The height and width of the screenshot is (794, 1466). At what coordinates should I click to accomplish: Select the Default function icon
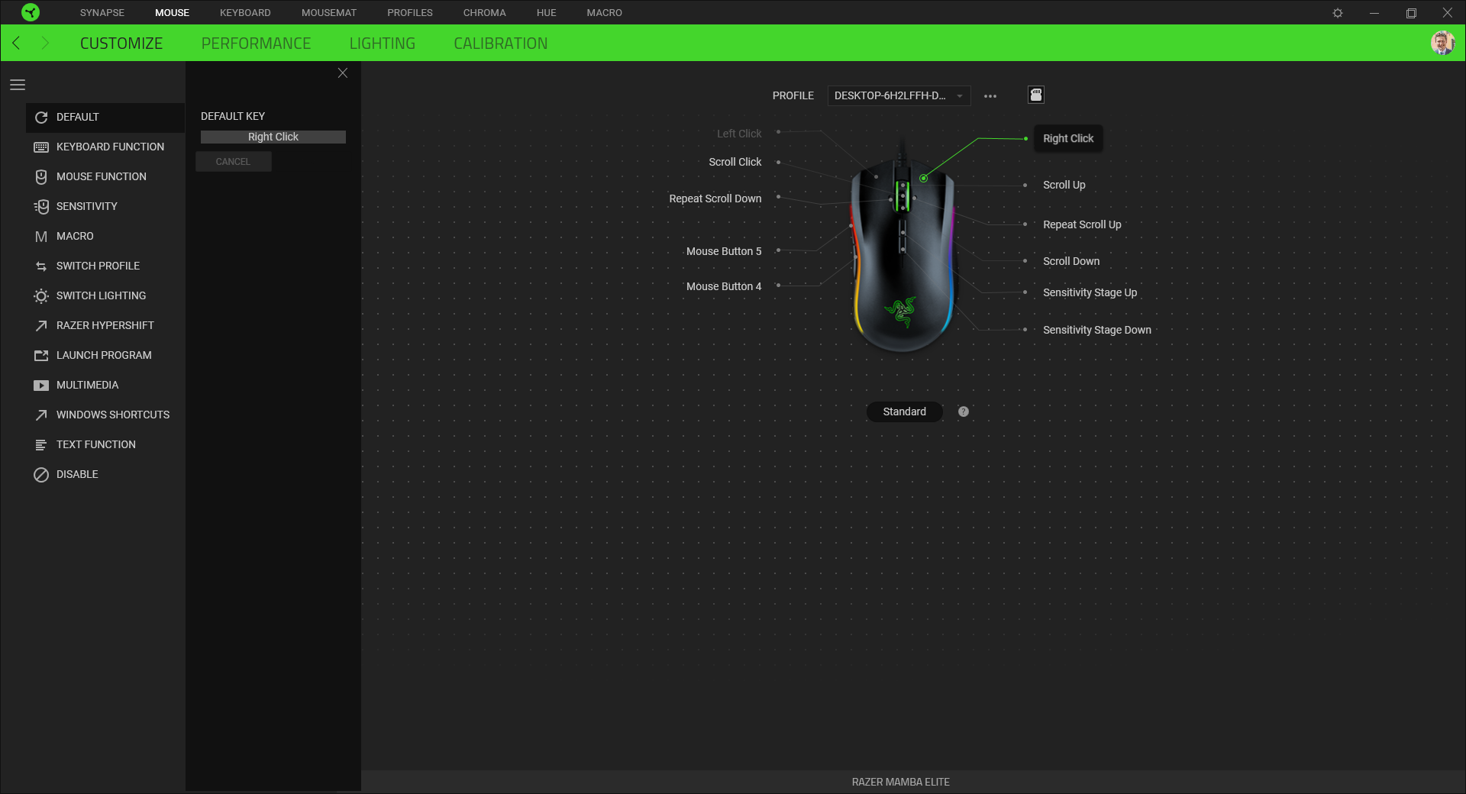[41, 118]
